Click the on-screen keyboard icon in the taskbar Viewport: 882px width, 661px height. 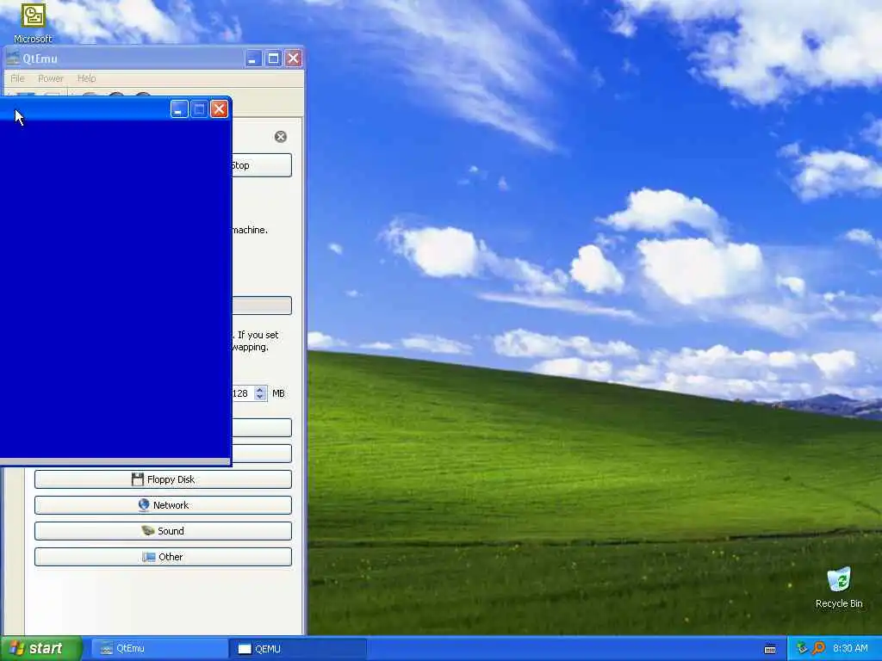pyautogui.click(x=770, y=649)
